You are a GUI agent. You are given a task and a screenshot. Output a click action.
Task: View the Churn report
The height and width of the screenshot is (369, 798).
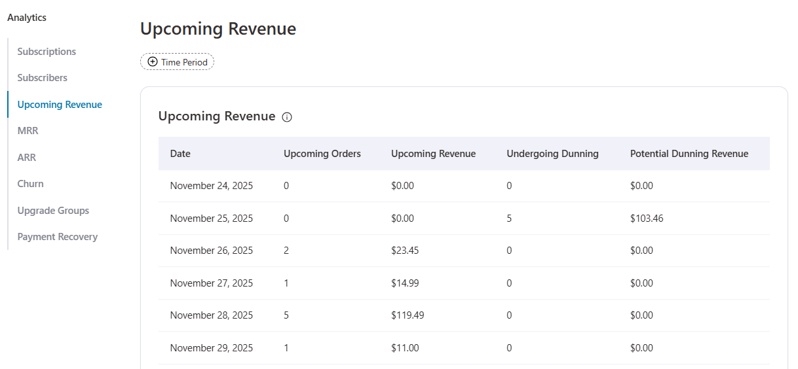pos(31,184)
